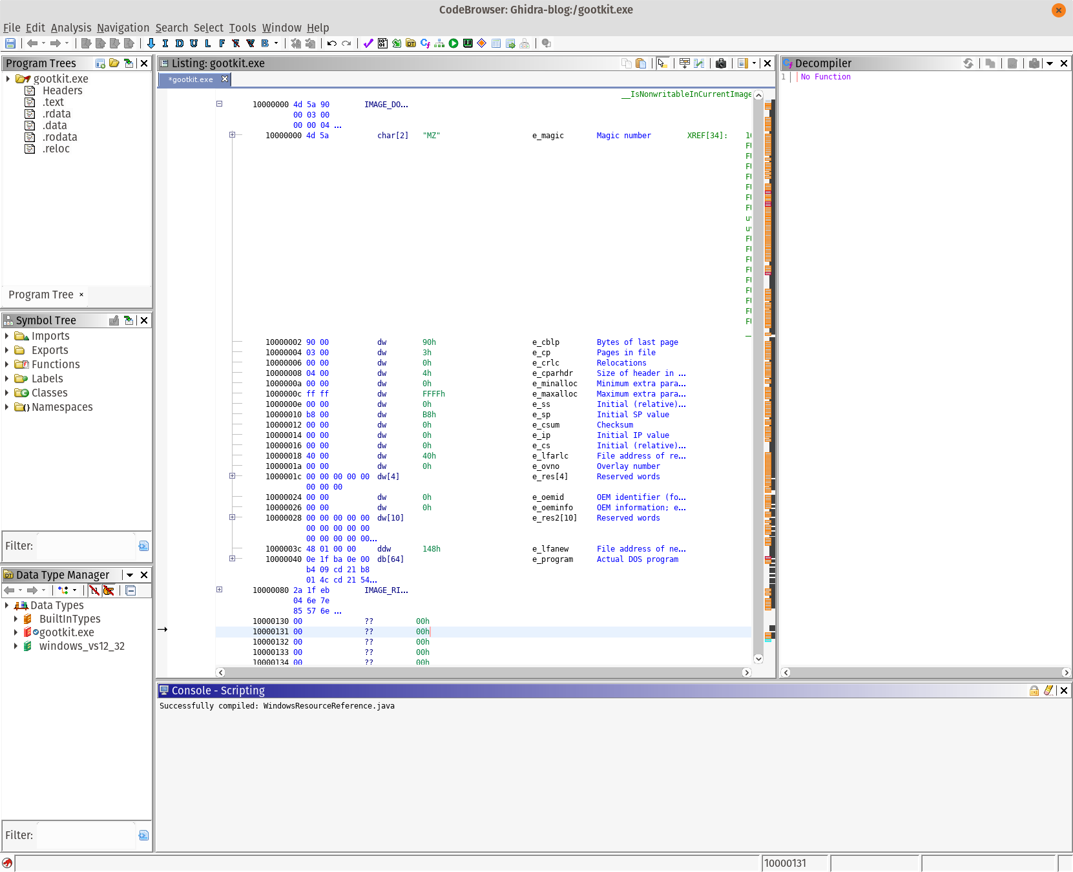Toggle the pointer filter in Data Type Manager
Viewport: 1073px width, 872px height.
click(109, 590)
